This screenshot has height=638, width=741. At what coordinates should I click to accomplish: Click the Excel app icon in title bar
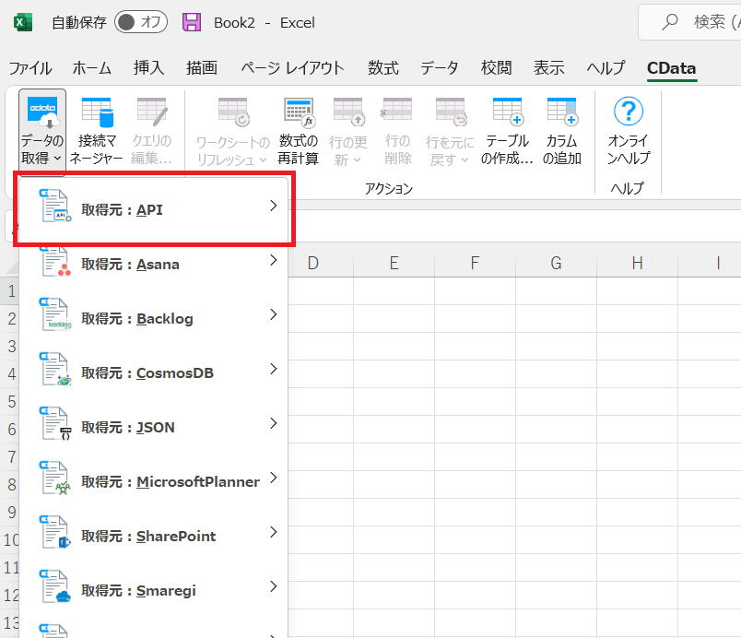23,22
